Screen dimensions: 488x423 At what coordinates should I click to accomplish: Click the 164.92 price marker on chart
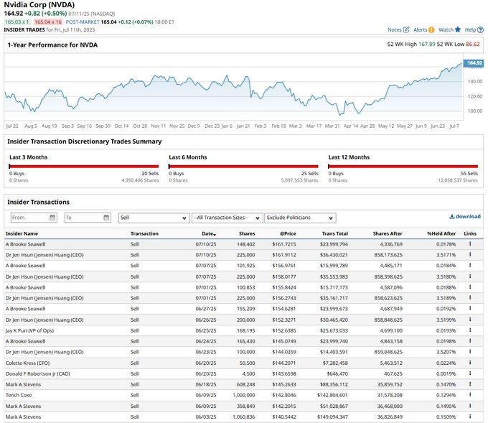[x=474, y=63]
